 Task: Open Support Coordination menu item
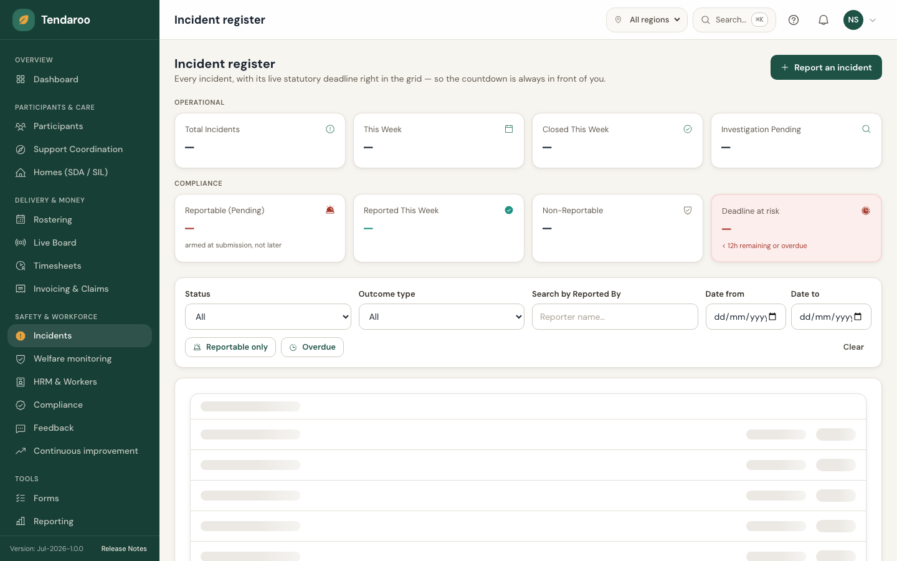80,149
